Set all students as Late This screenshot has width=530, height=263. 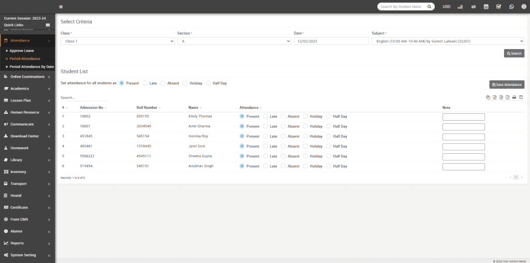(145, 83)
